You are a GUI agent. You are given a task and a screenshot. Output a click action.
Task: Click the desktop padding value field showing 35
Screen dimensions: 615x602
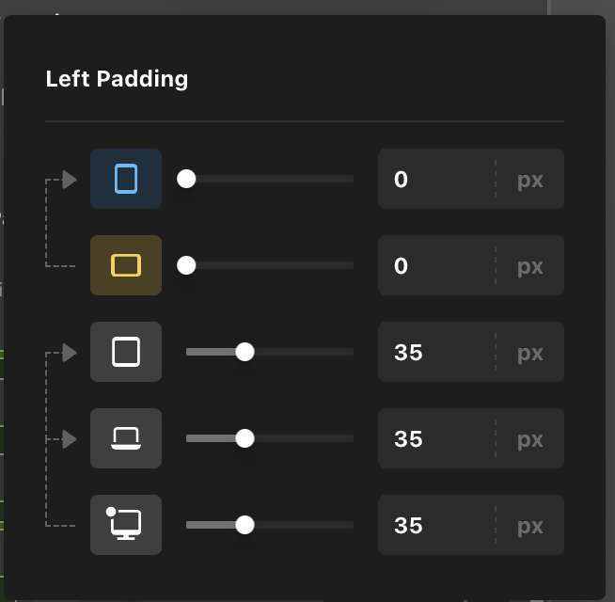pos(434,525)
